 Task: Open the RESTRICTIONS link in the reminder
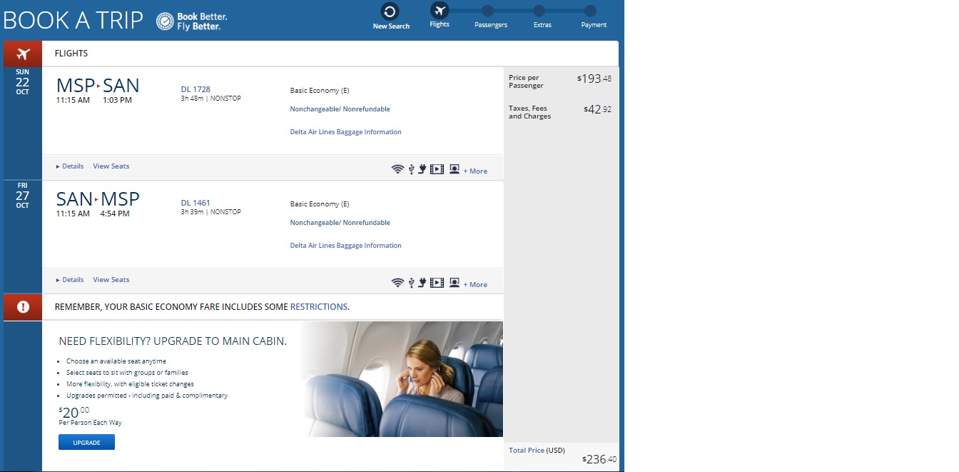click(319, 307)
